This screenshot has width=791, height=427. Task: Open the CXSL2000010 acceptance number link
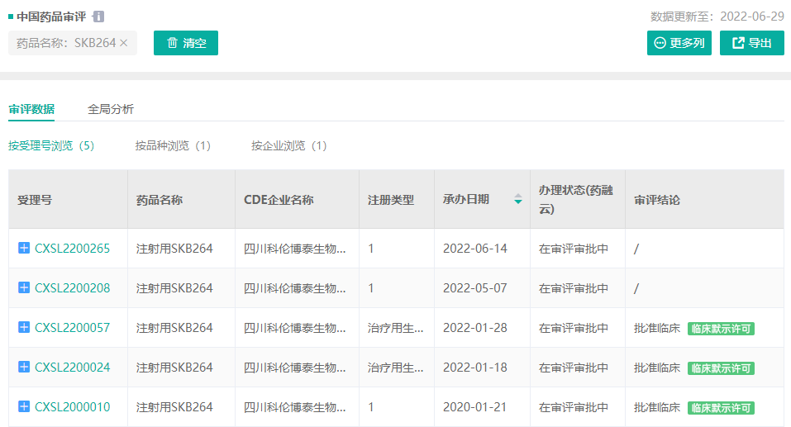click(x=72, y=407)
